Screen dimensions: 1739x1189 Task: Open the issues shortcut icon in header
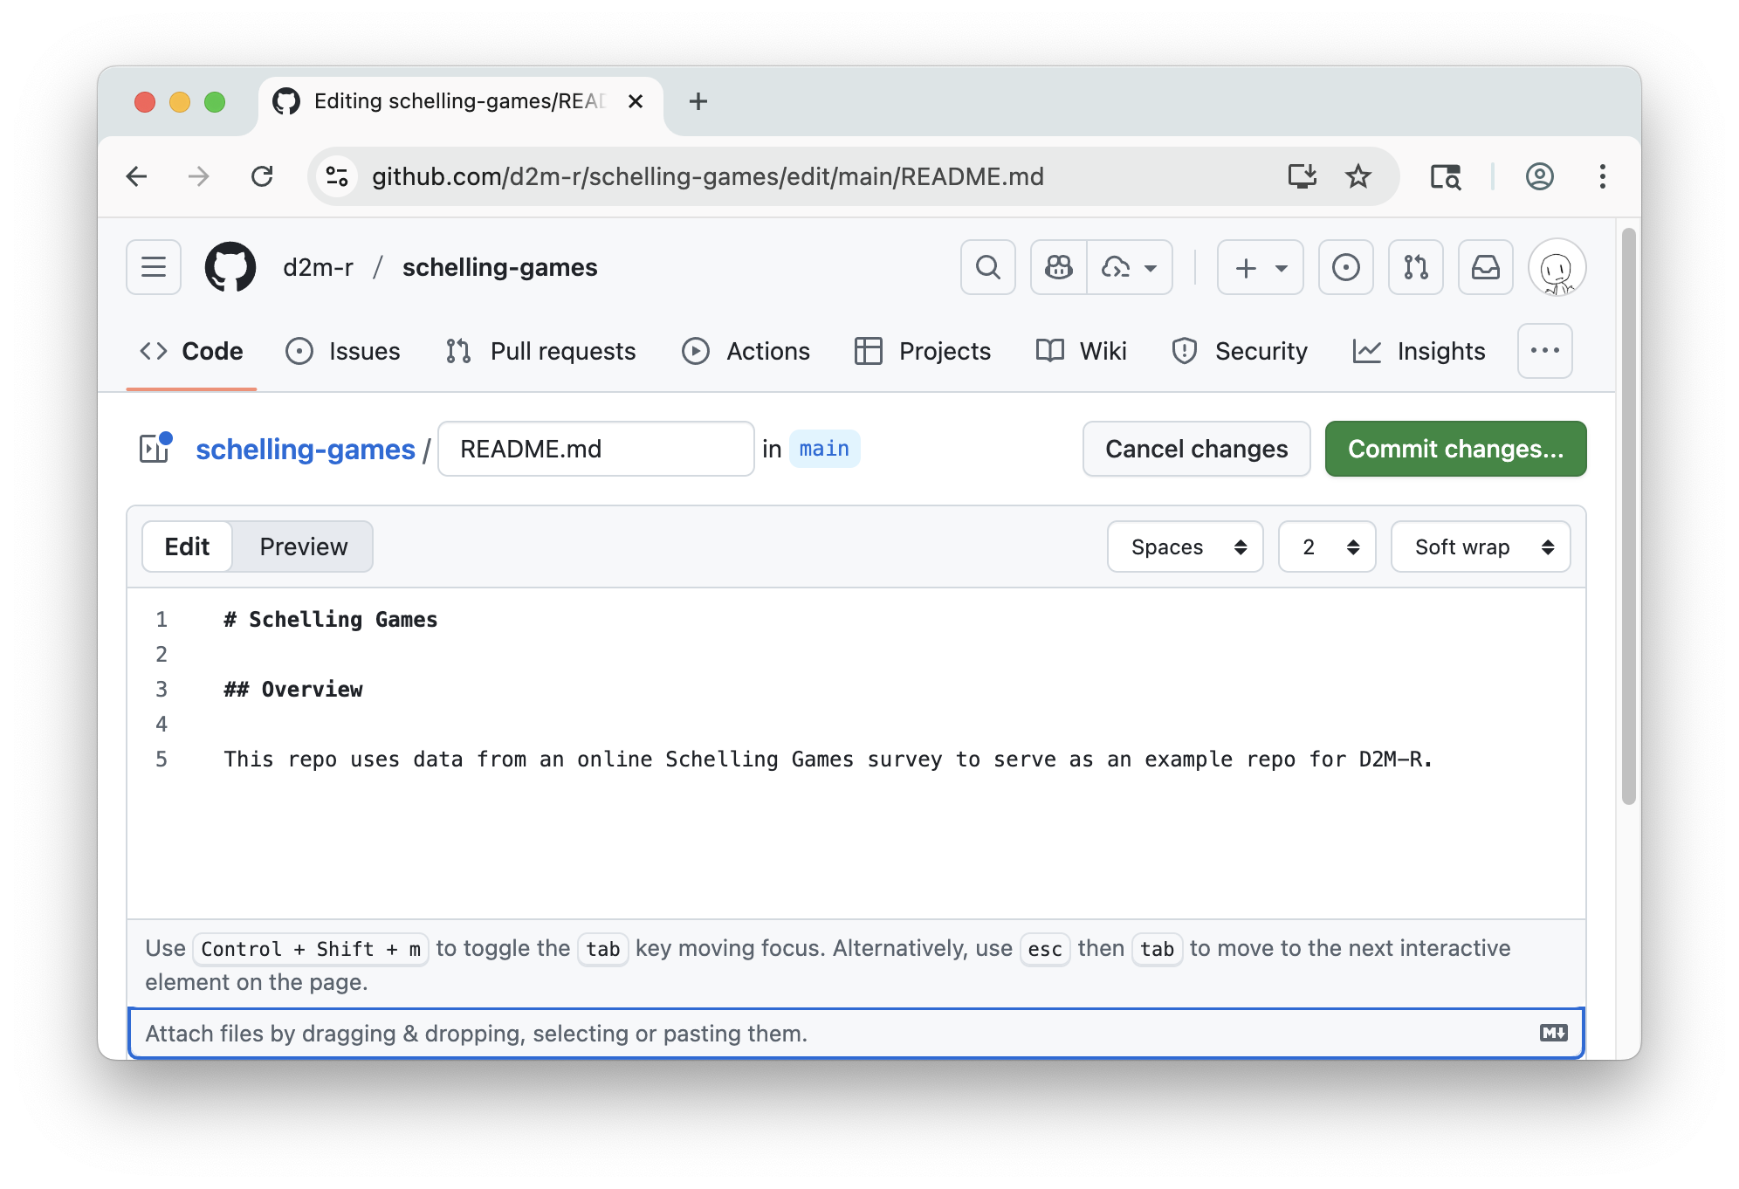[x=1345, y=267]
